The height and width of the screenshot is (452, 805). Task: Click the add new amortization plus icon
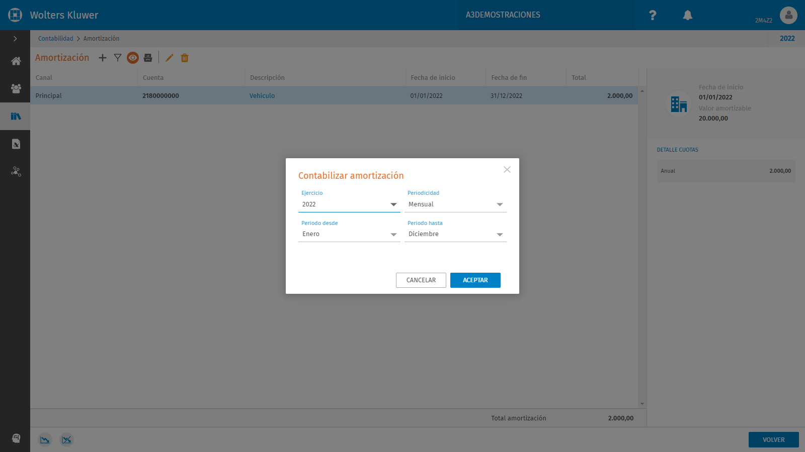pyautogui.click(x=103, y=58)
